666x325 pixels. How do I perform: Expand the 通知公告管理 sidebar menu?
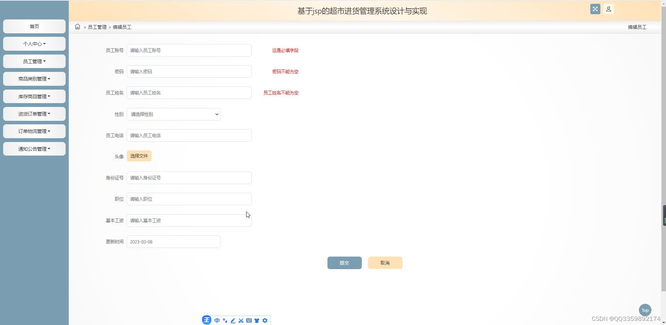[x=34, y=149]
